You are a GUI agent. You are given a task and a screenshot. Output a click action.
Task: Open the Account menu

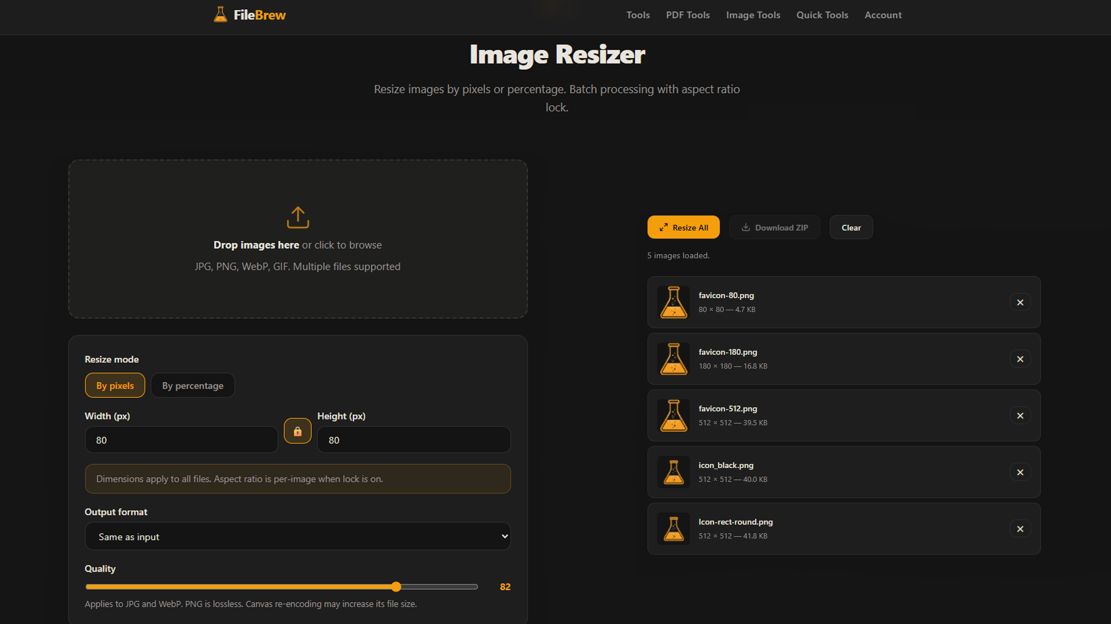click(x=883, y=15)
